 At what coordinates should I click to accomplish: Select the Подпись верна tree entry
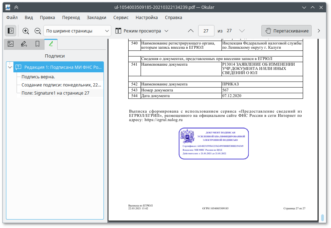[x=38, y=77]
